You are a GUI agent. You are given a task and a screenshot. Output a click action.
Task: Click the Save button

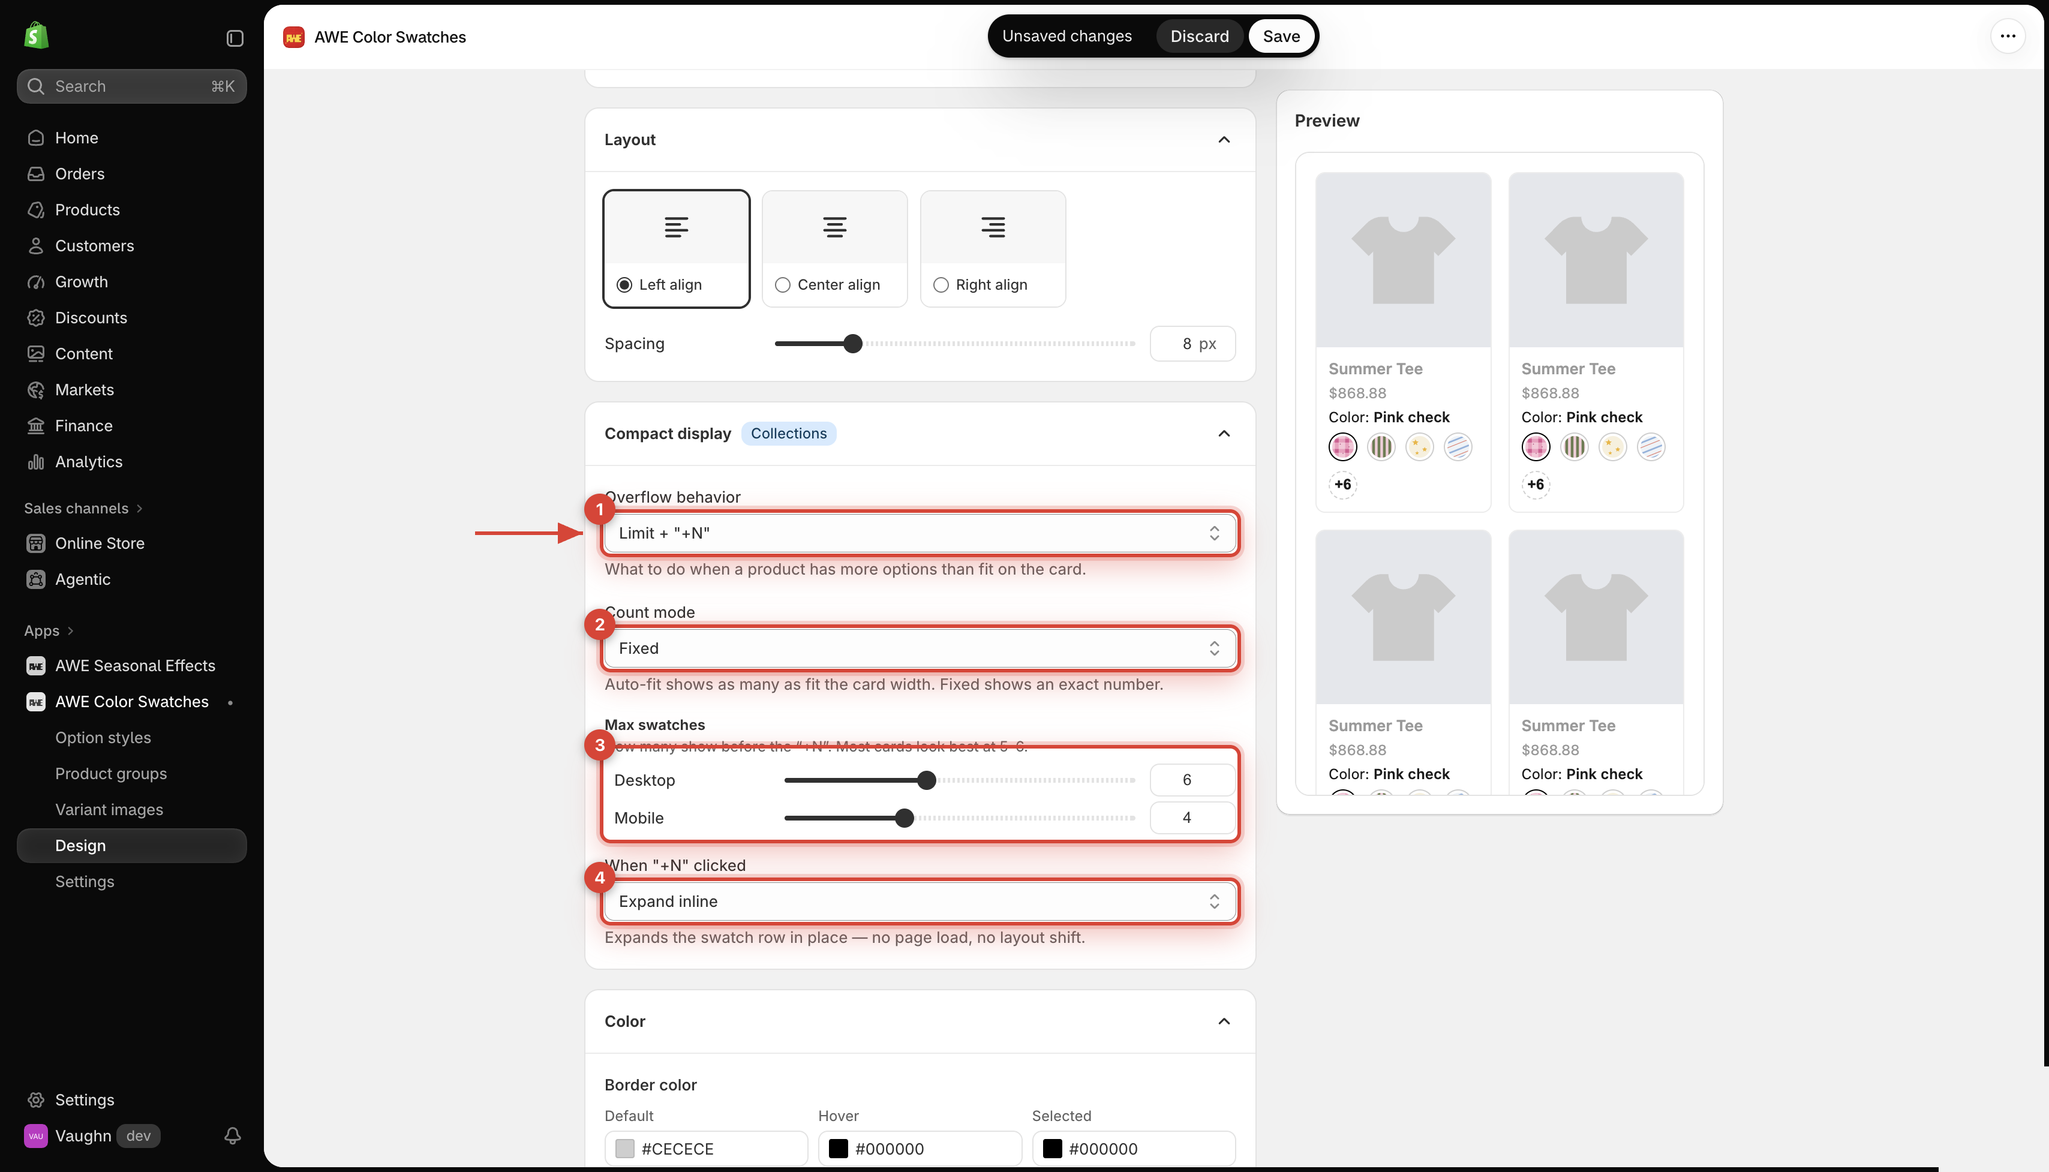coord(1281,36)
